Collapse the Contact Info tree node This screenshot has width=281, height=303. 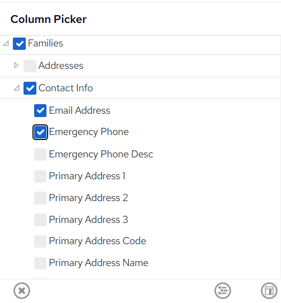click(x=17, y=88)
